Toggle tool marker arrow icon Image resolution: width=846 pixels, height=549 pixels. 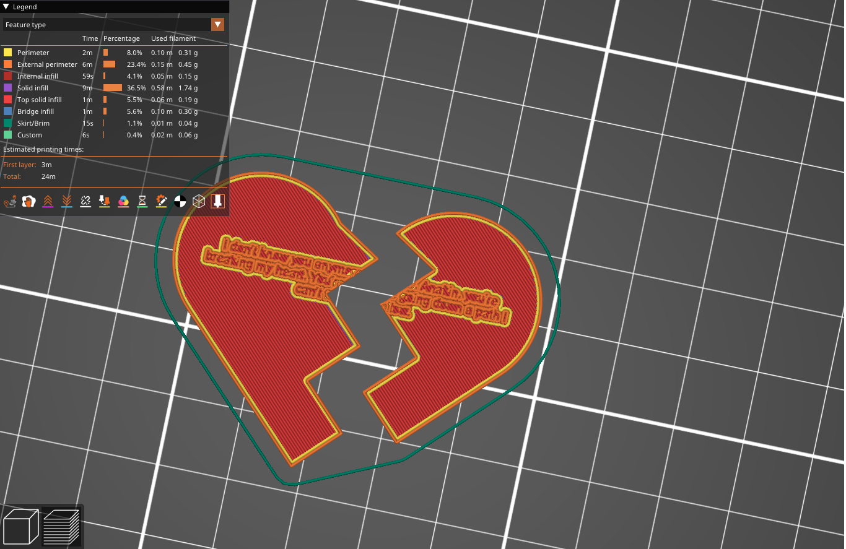218,201
